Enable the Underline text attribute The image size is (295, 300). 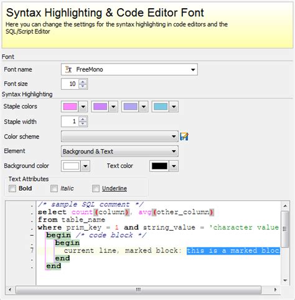(96, 188)
